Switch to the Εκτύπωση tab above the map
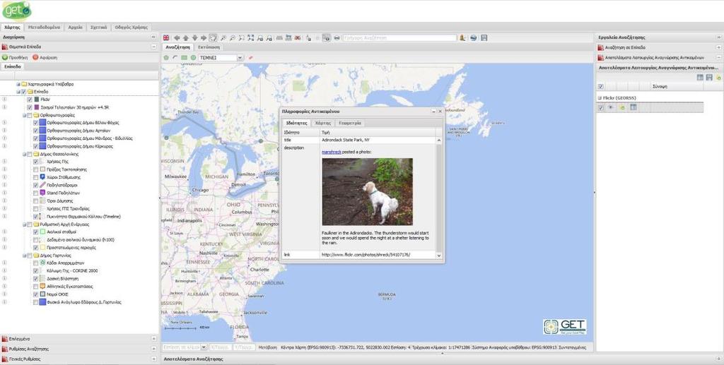Screen dimensions: 724x365 point(209,47)
